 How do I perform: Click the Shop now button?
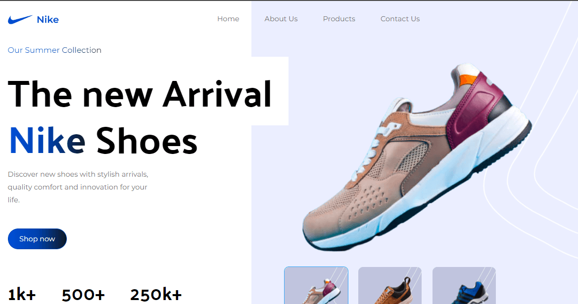(x=37, y=239)
